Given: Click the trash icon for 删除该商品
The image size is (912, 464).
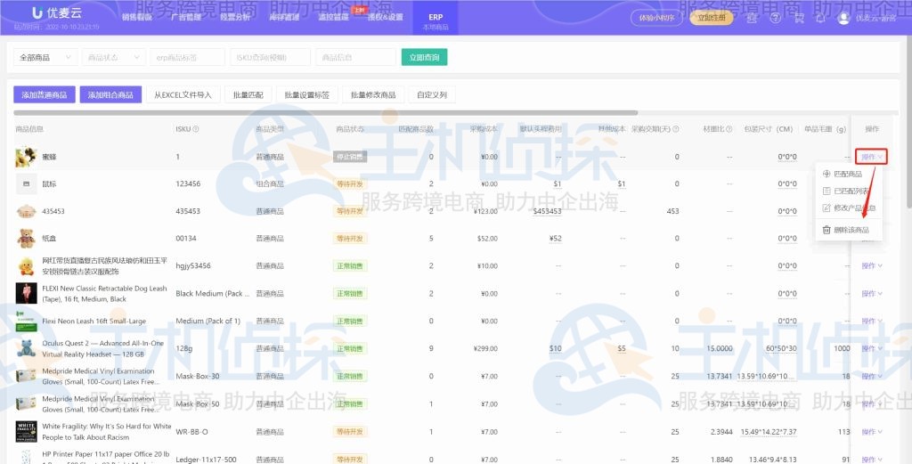Looking at the screenshot, I should tap(825, 230).
